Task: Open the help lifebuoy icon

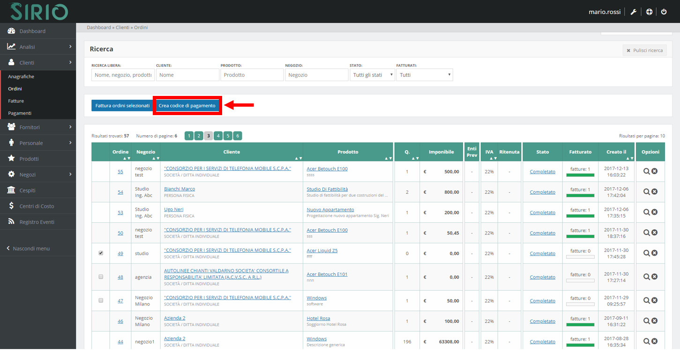Action: tap(649, 12)
